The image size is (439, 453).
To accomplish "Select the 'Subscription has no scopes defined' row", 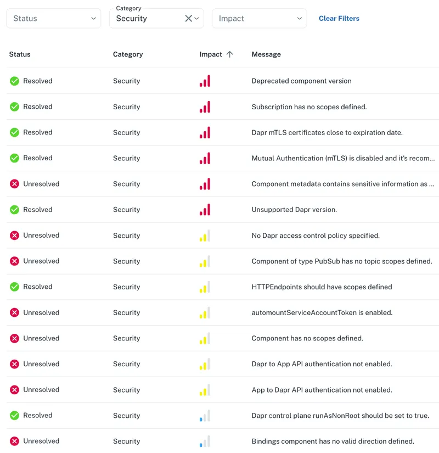I will (x=309, y=107).
